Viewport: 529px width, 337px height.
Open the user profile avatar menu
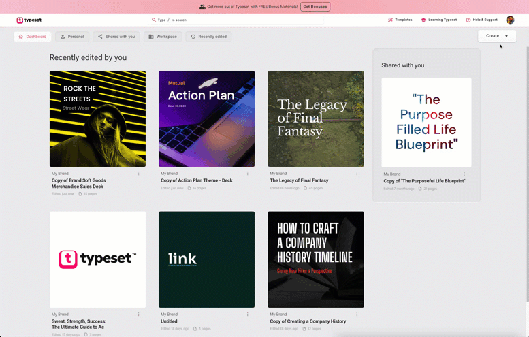pyautogui.click(x=510, y=20)
